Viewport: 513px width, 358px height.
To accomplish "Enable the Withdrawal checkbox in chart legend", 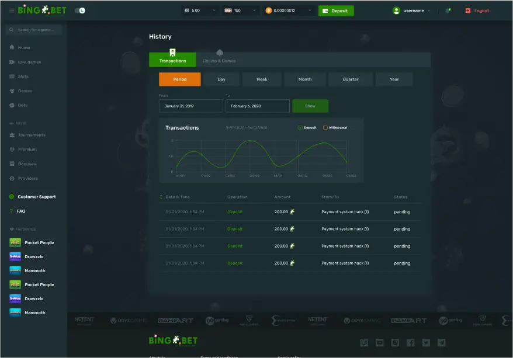I will tap(325, 127).
